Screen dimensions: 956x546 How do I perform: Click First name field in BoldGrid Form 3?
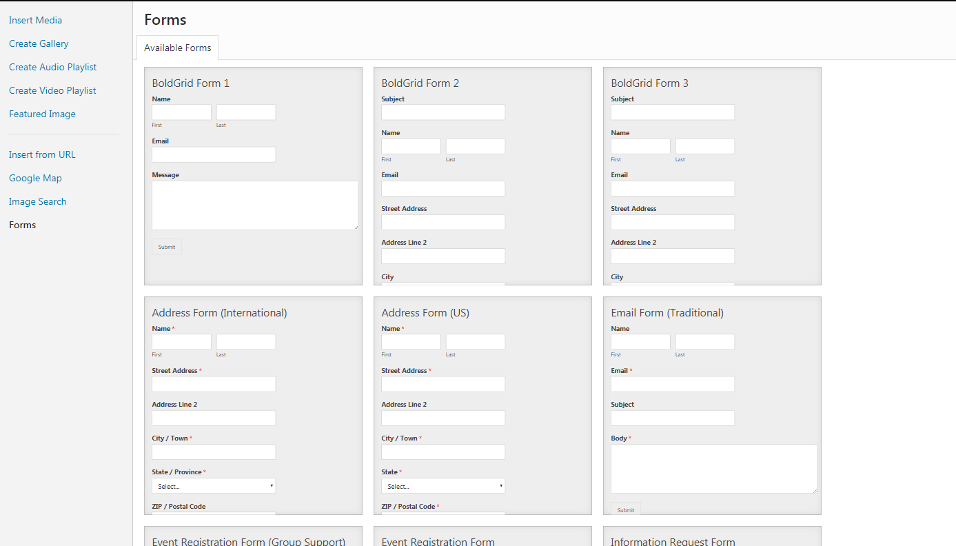click(640, 146)
